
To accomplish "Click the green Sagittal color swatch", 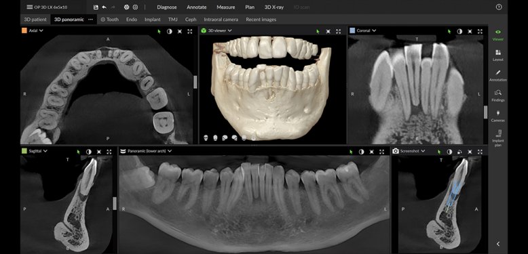I will (x=24, y=151).
